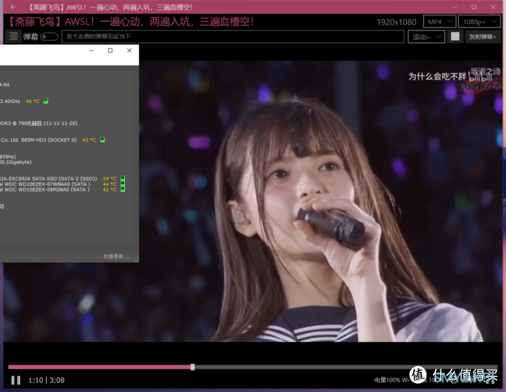Pick the white danmaku color swatch

[455, 37]
